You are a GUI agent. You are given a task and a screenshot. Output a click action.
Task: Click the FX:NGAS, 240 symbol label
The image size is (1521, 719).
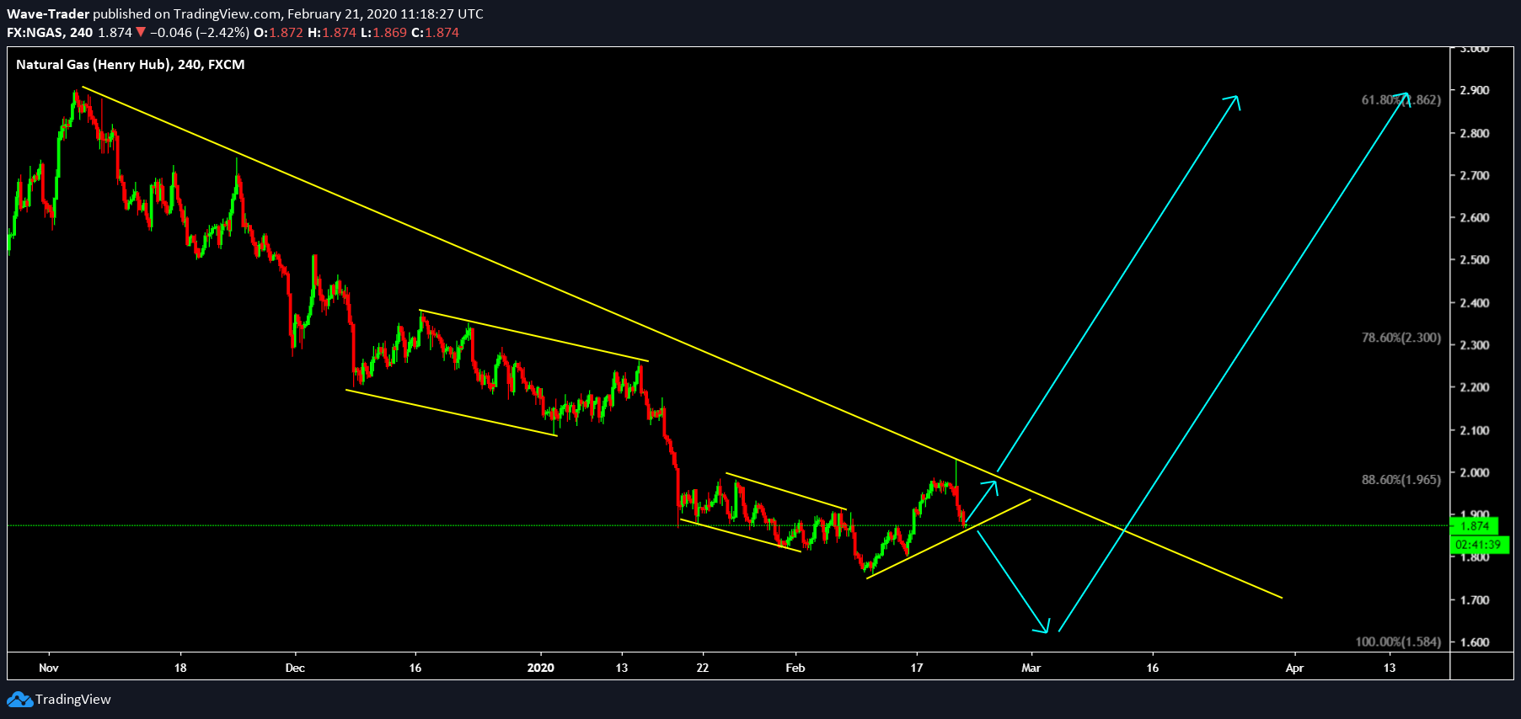(x=50, y=33)
